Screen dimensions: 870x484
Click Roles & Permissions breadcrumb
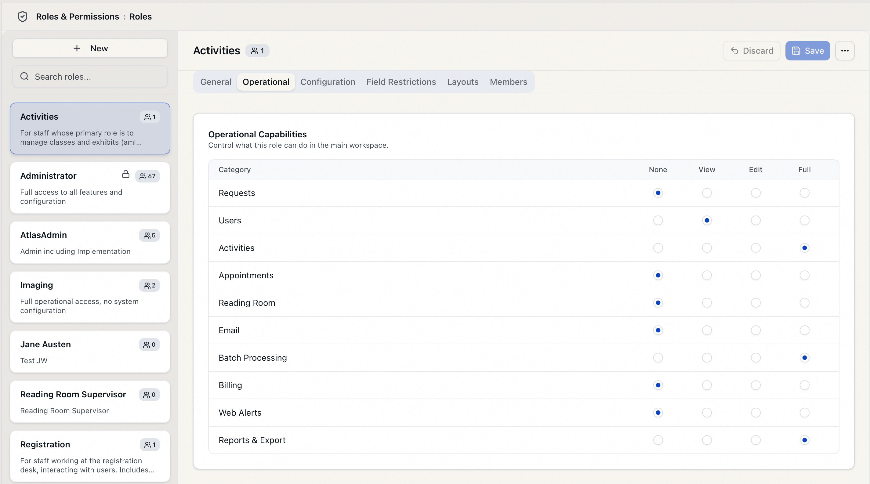tap(77, 16)
